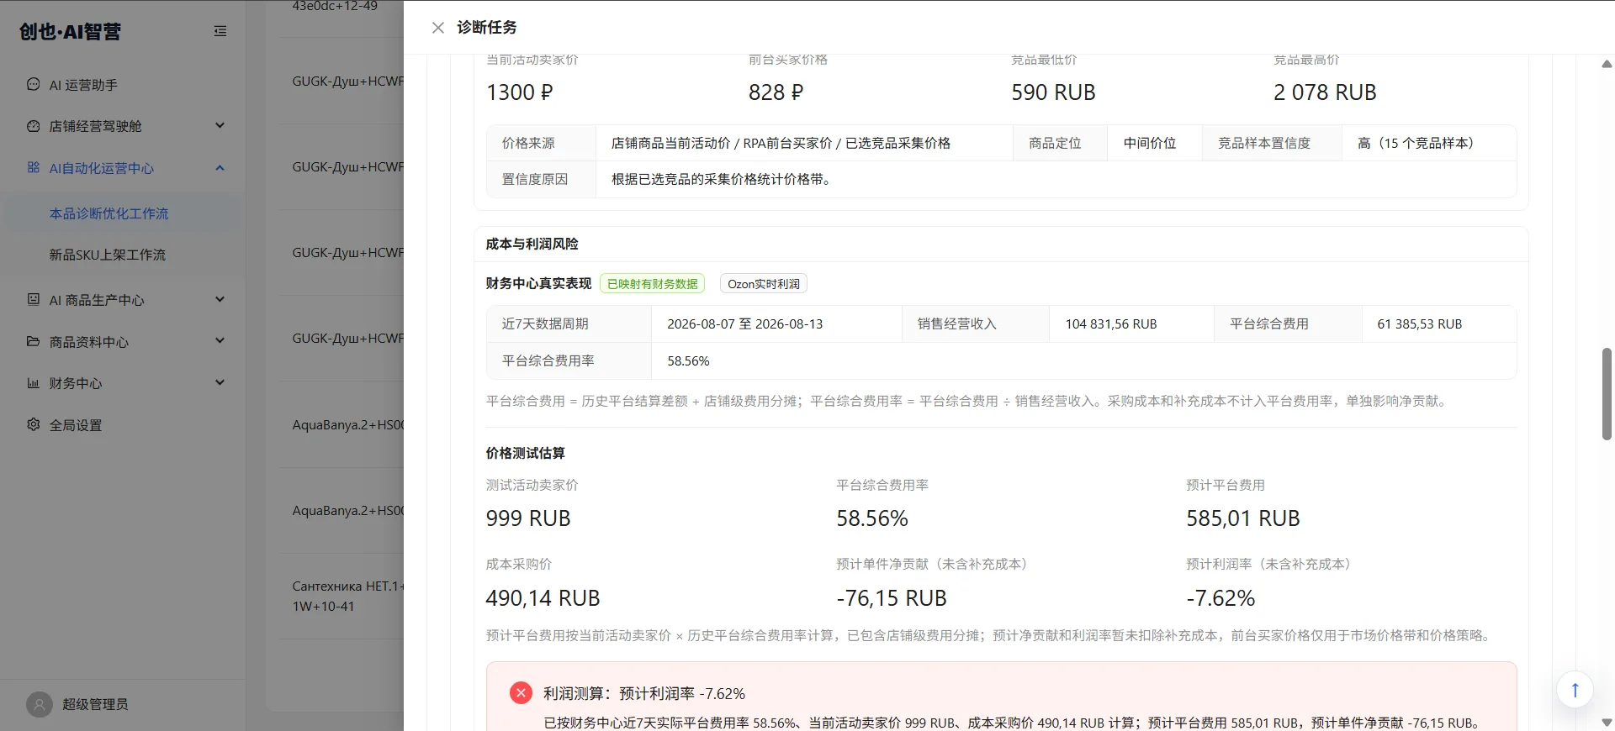The image size is (1615, 731).
Task: Expand the 商品资料中心 chevron
Action: pyautogui.click(x=220, y=340)
